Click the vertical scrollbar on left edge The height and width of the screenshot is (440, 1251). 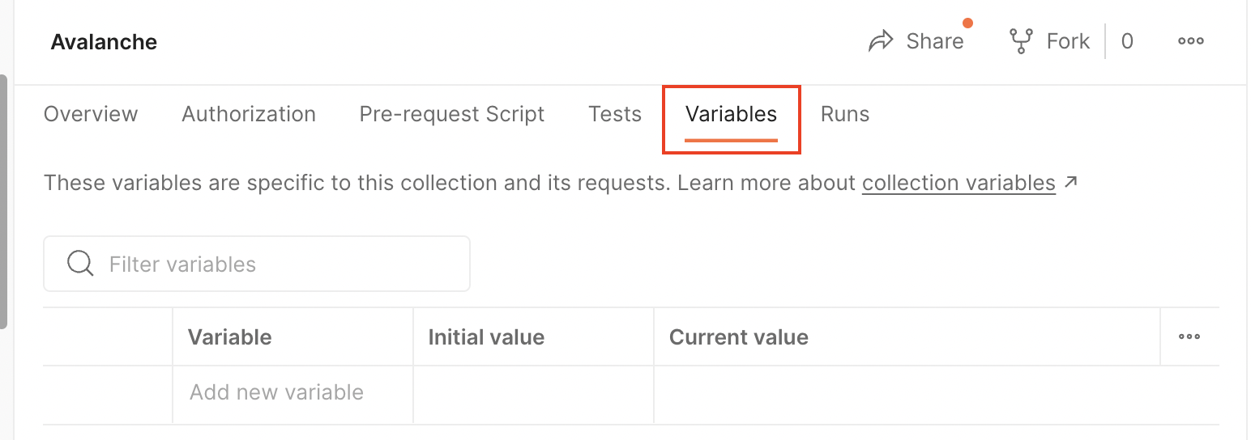3,202
